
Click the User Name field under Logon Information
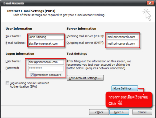pos(46,62)
